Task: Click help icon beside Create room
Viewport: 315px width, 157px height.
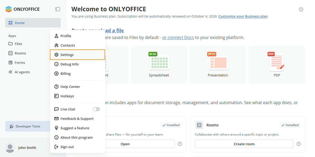Action: pyautogui.click(x=299, y=144)
